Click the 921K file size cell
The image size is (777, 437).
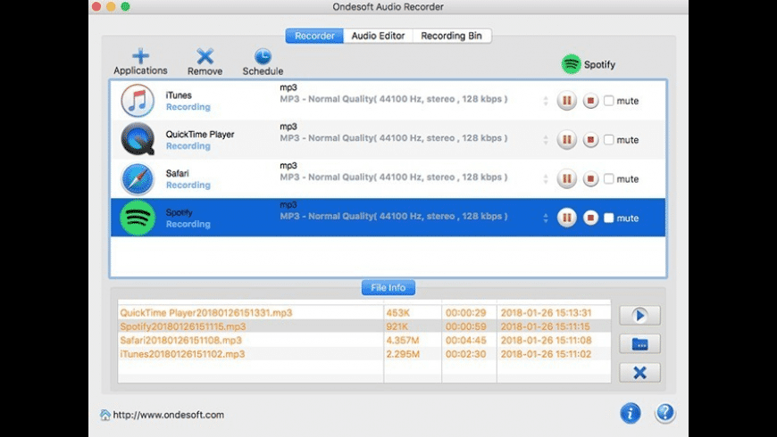[397, 326]
